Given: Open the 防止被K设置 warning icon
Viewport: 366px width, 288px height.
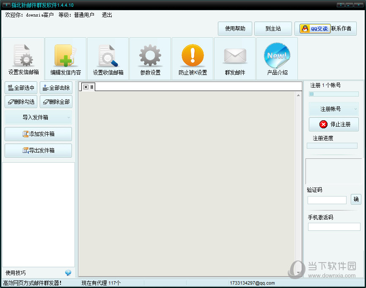Looking at the screenshot, I should pos(193,55).
